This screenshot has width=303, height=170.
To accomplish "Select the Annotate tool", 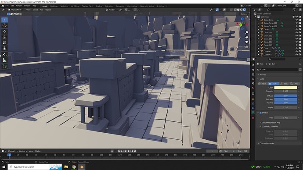I will pyautogui.click(x=4, y=54).
